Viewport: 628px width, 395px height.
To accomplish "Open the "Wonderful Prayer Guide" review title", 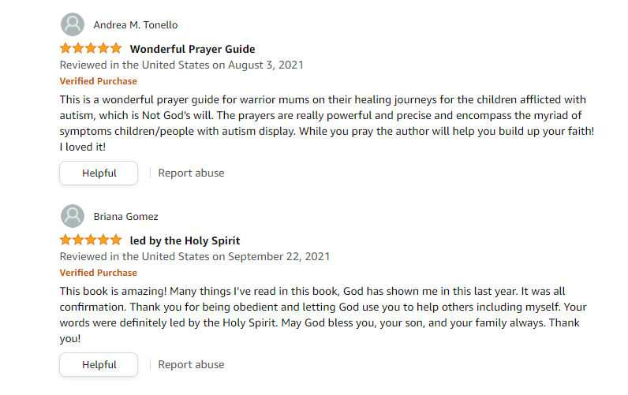I will tap(193, 49).
